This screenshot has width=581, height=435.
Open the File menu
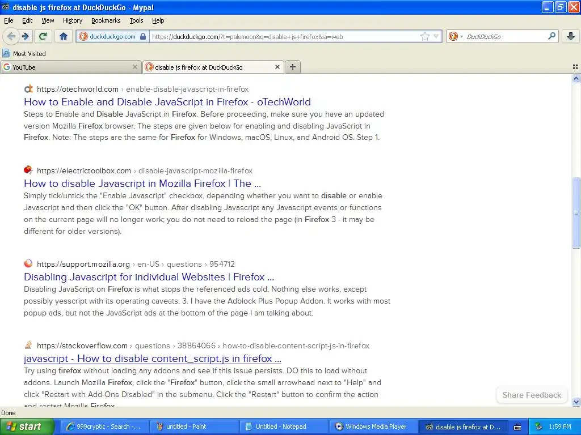point(9,20)
